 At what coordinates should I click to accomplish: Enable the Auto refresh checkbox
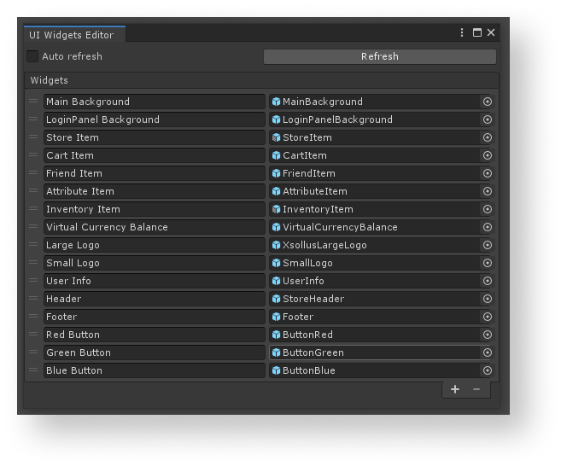pyautogui.click(x=33, y=56)
